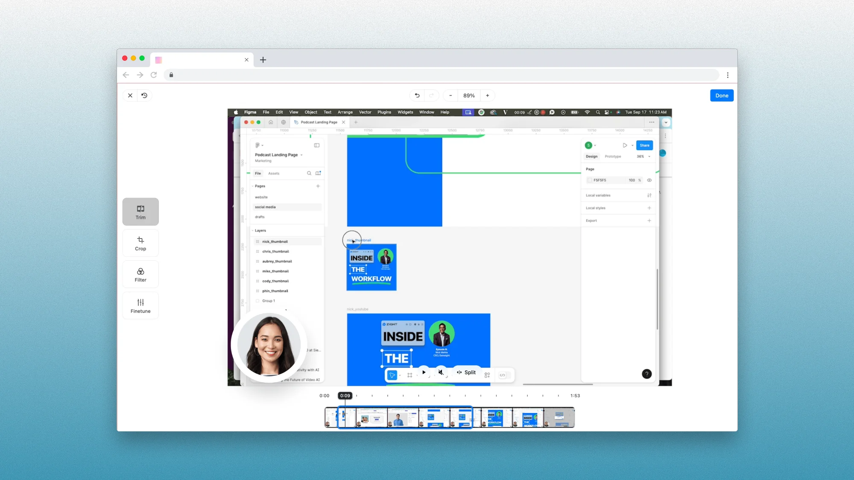Close the editor with X icon
The width and height of the screenshot is (854, 480).
click(130, 96)
